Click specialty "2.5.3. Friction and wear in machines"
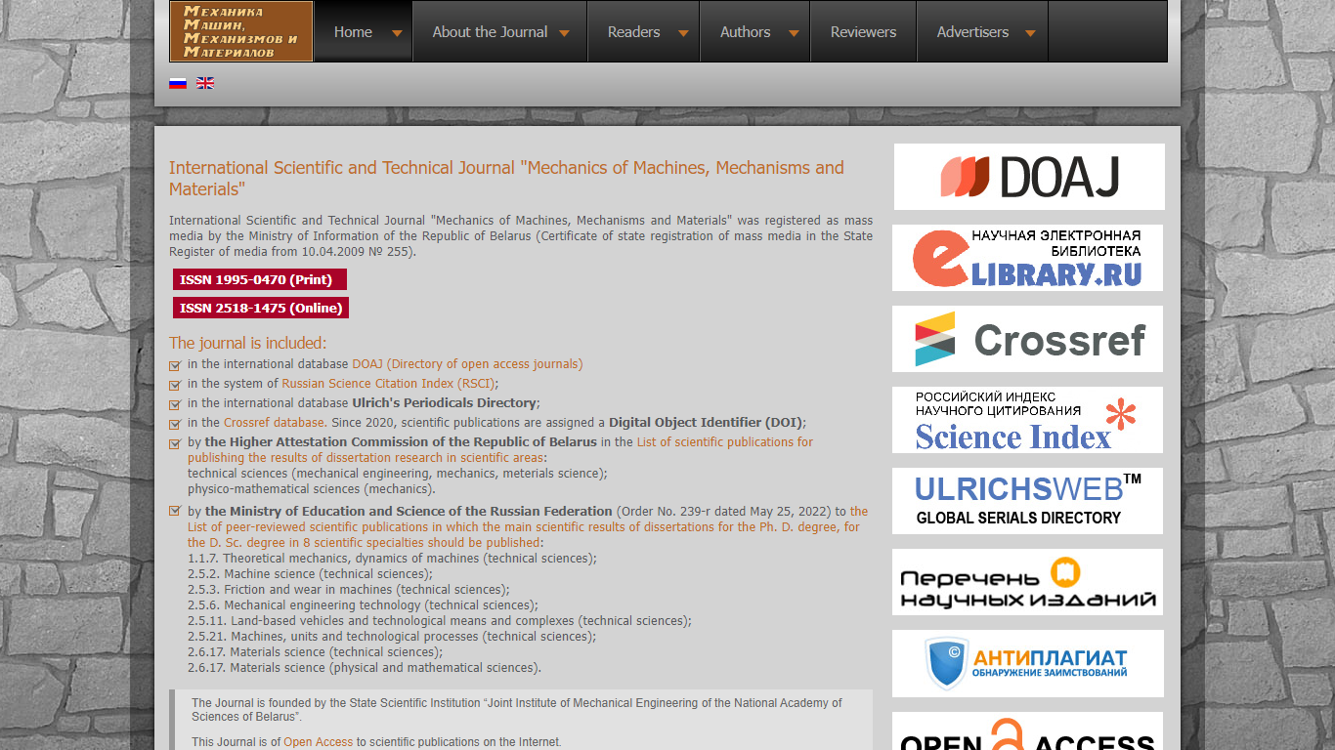 [x=348, y=590]
